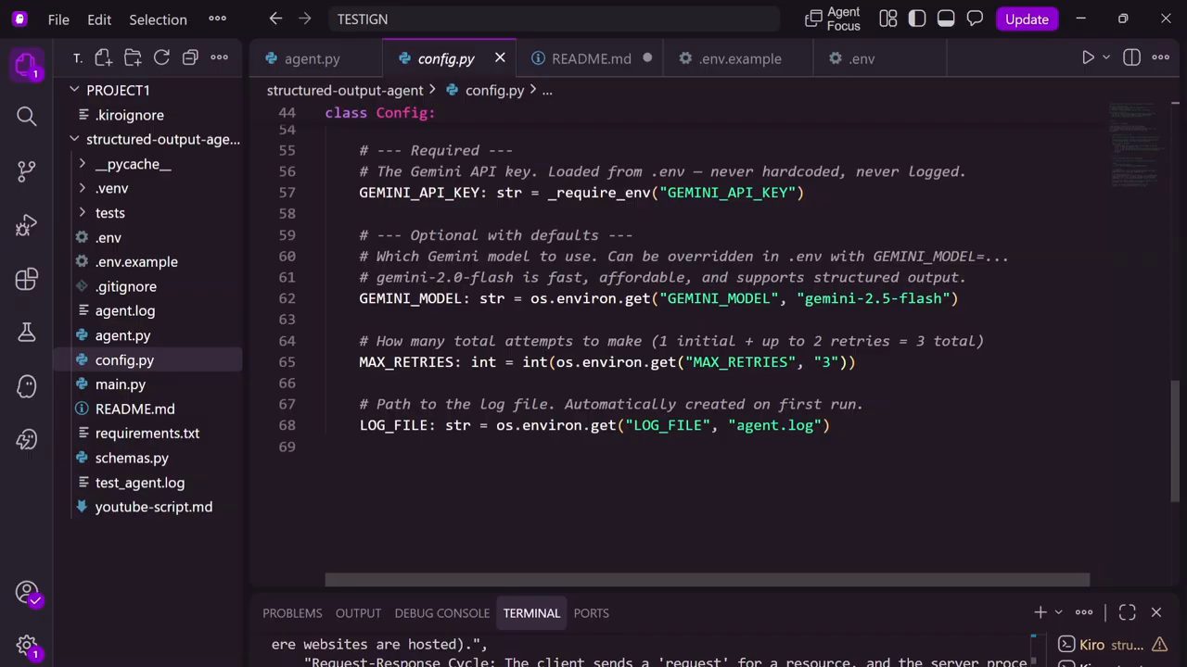Refresh the explorer file tree
Image resolution: width=1187 pixels, height=667 pixels.
click(161, 57)
